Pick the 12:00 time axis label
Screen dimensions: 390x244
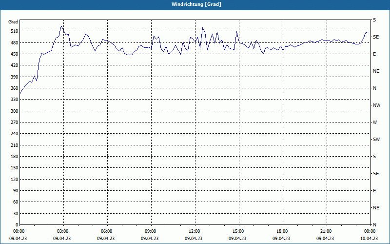[195, 231]
